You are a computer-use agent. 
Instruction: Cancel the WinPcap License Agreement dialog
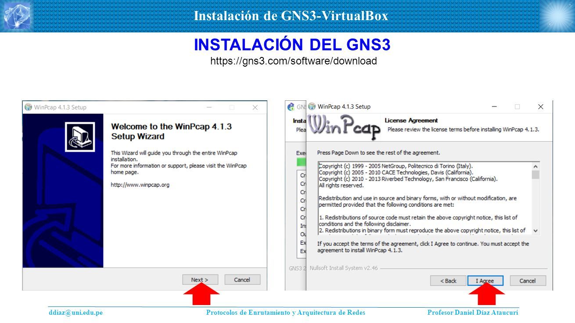[528, 281]
